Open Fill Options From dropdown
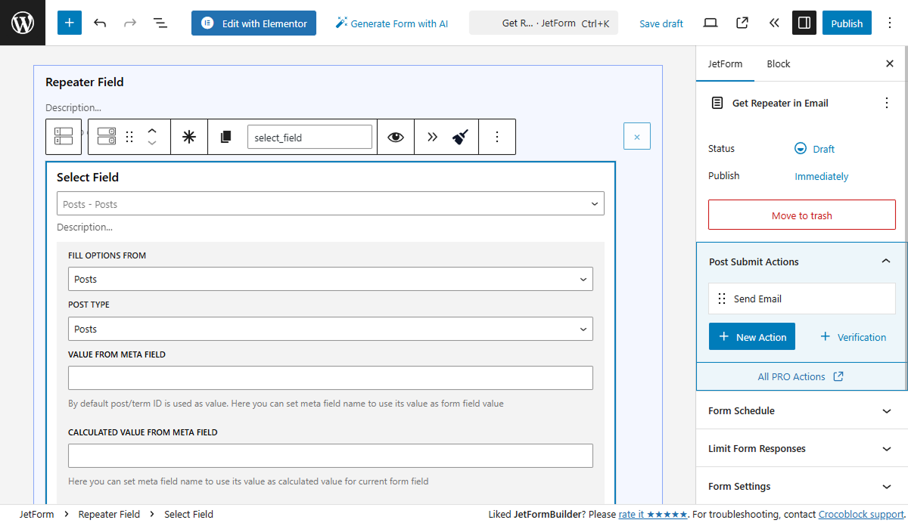The width and height of the screenshot is (908, 523). tap(331, 279)
